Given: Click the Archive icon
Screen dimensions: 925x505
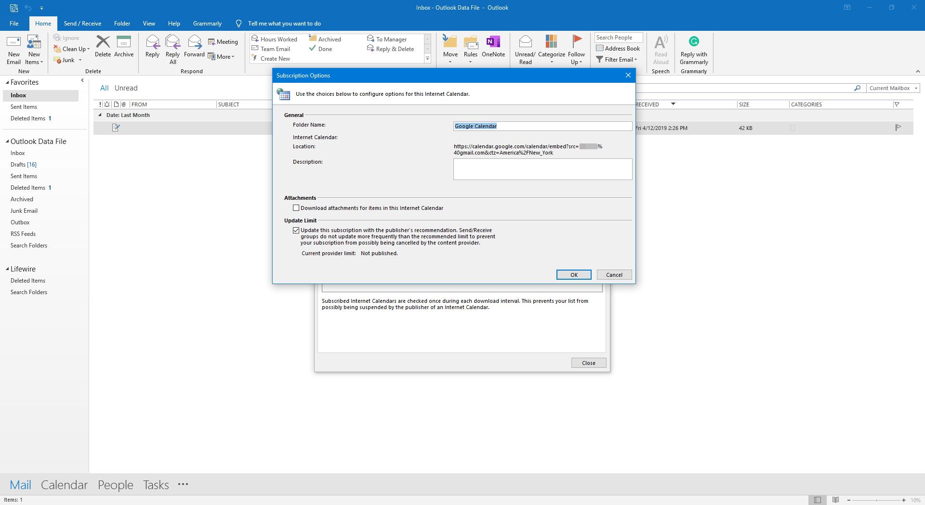Looking at the screenshot, I should click(124, 42).
